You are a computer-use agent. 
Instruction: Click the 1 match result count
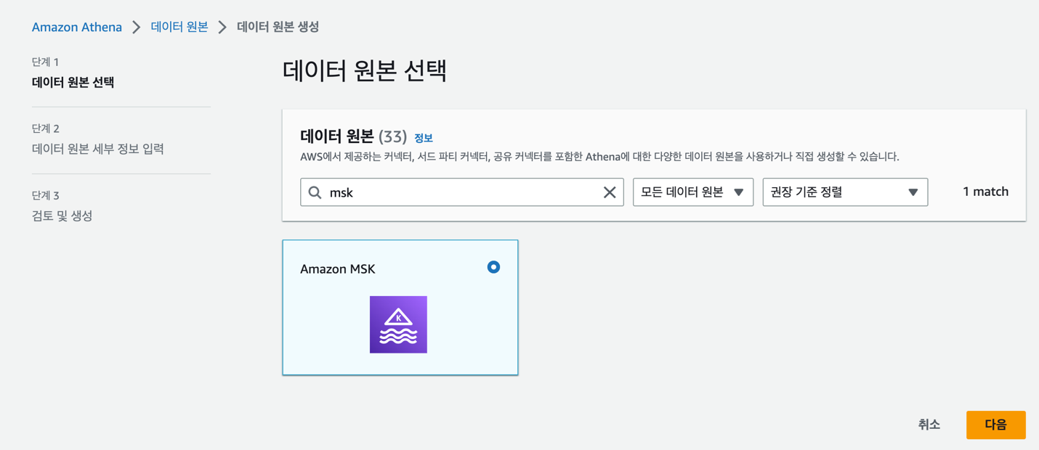tap(985, 192)
